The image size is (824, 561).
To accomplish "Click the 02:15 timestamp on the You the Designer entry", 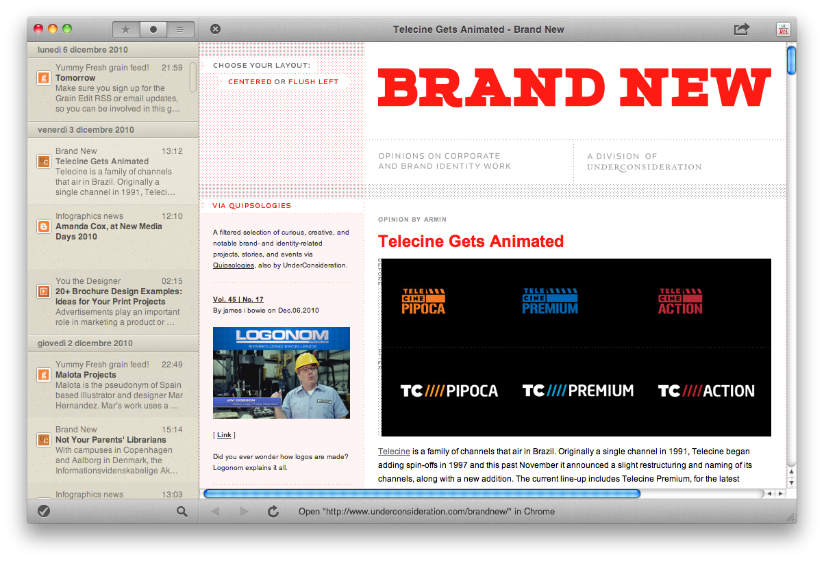I will (172, 281).
